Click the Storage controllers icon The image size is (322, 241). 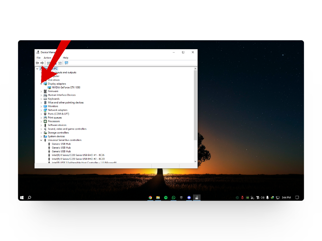tap(45, 133)
